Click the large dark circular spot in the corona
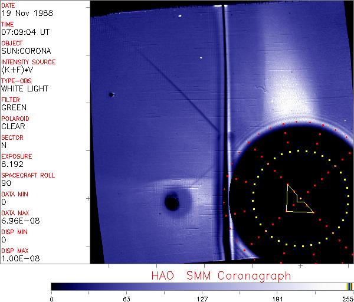This screenshot has height=302, width=354. tap(172, 203)
